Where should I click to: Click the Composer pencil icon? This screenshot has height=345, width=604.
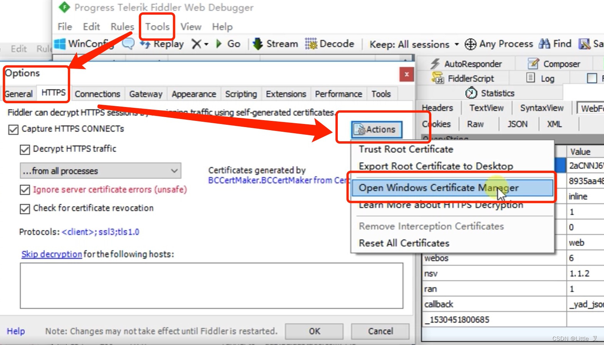tap(533, 64)
